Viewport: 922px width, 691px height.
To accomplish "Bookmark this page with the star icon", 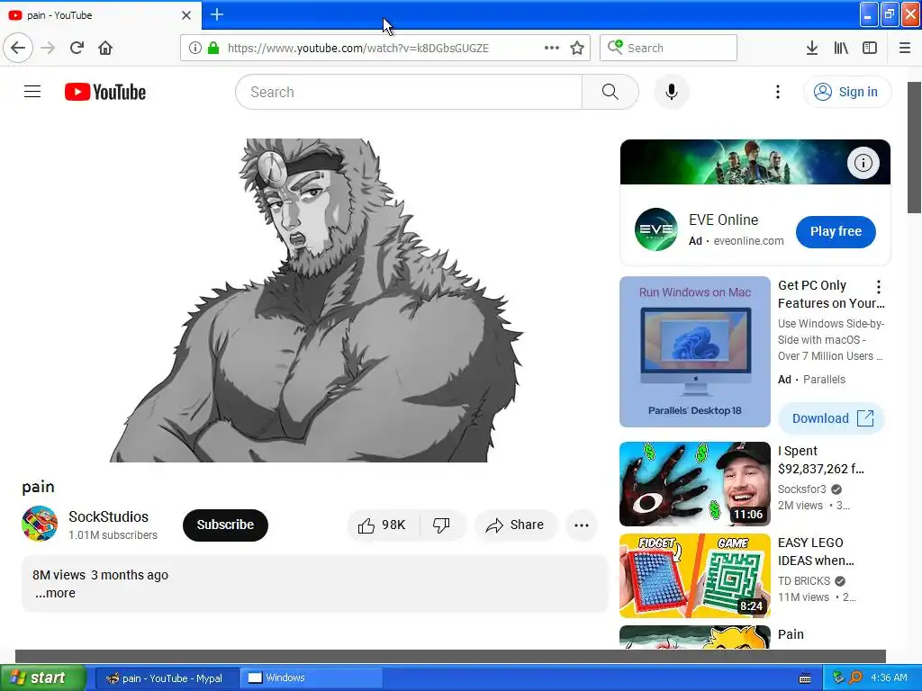I will tap(577, 48).
